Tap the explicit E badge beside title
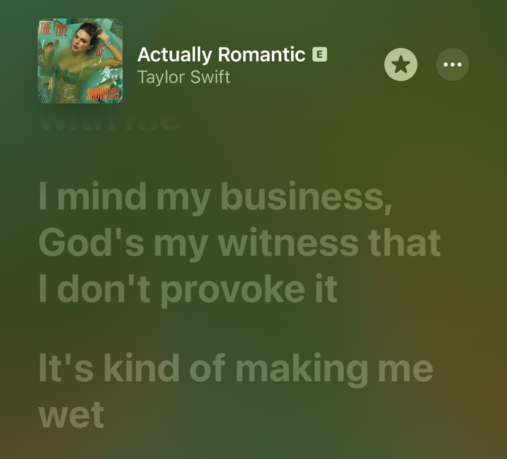507x459 pixels. (320, 55)
